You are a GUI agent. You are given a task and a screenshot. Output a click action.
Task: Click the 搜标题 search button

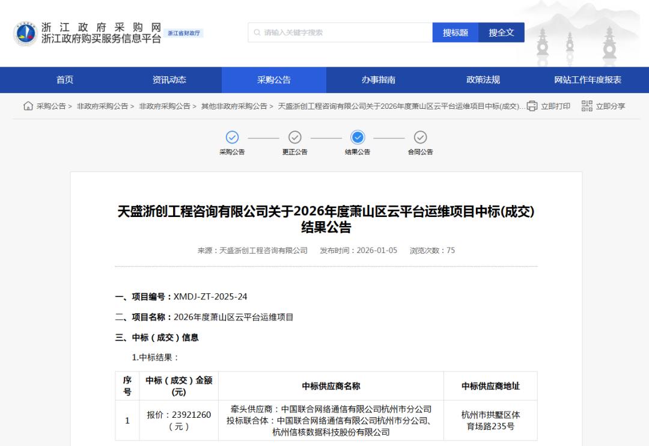[456, 32]
